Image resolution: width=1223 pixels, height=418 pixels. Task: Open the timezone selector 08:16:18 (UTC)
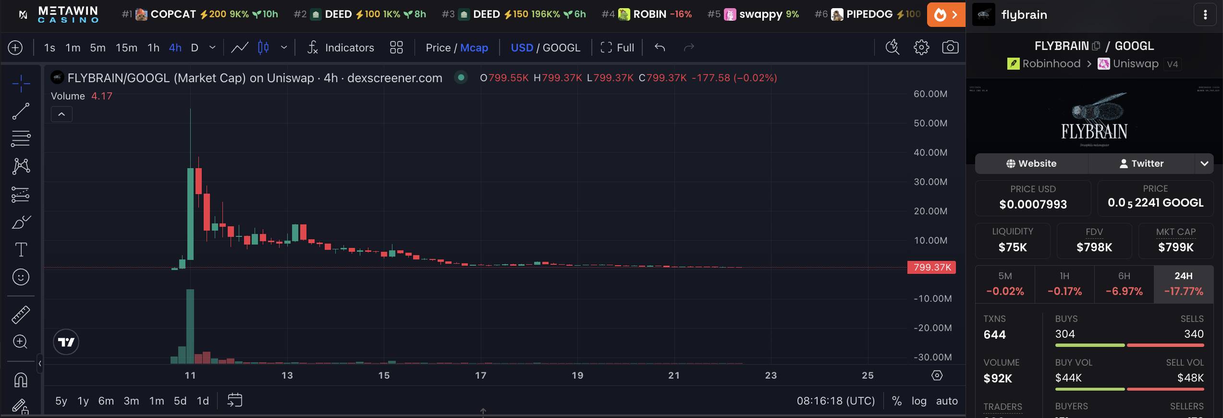836,401
